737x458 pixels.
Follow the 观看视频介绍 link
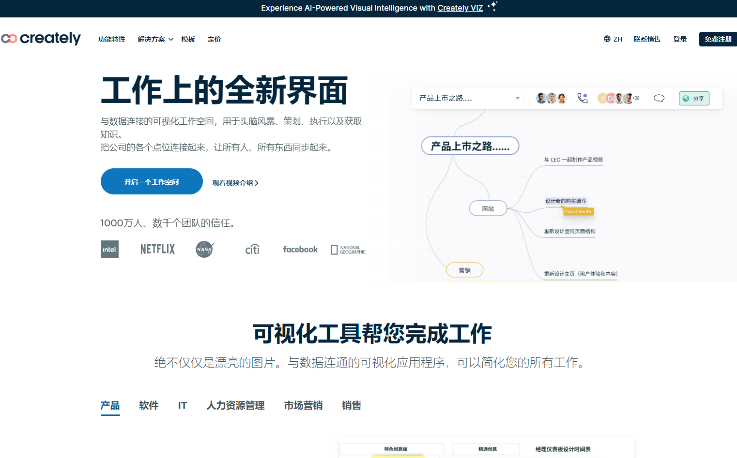(x=235, y=183)
